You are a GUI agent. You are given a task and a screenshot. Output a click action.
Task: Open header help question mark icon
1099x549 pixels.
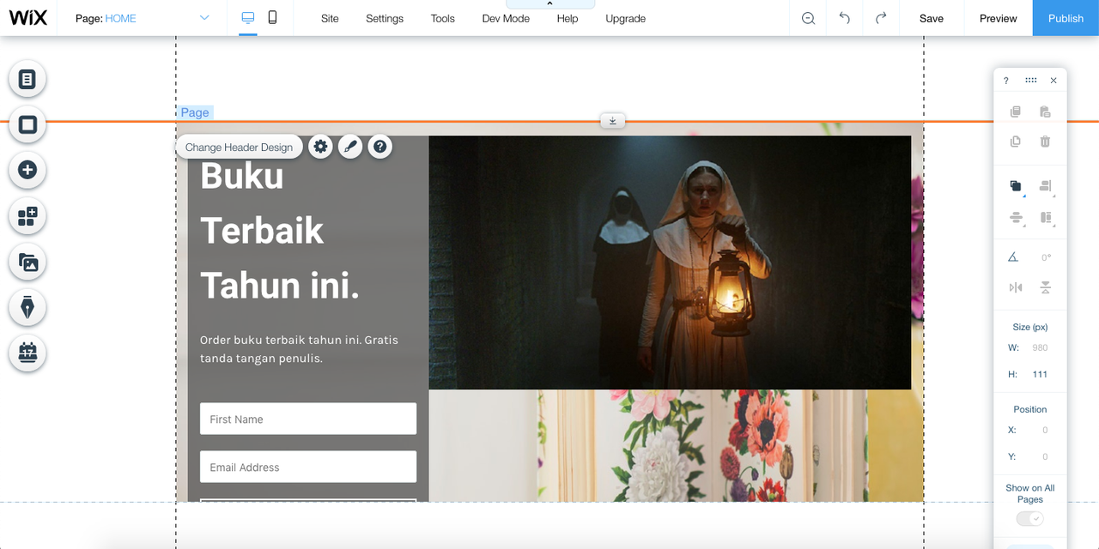click(x=380, y=147)
